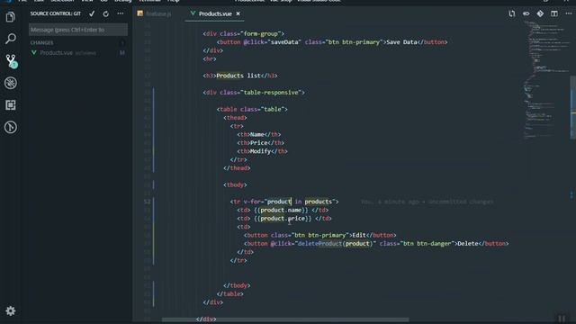Place cursor on 'Products list' heading line
576x324 pixels.
[x=240, y=76]
